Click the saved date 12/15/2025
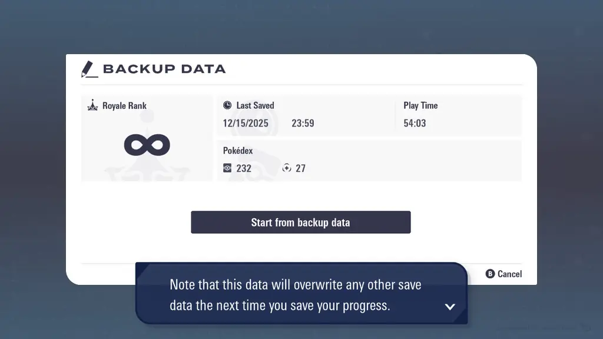The image size is (603, 339). [x=246, y=123]
